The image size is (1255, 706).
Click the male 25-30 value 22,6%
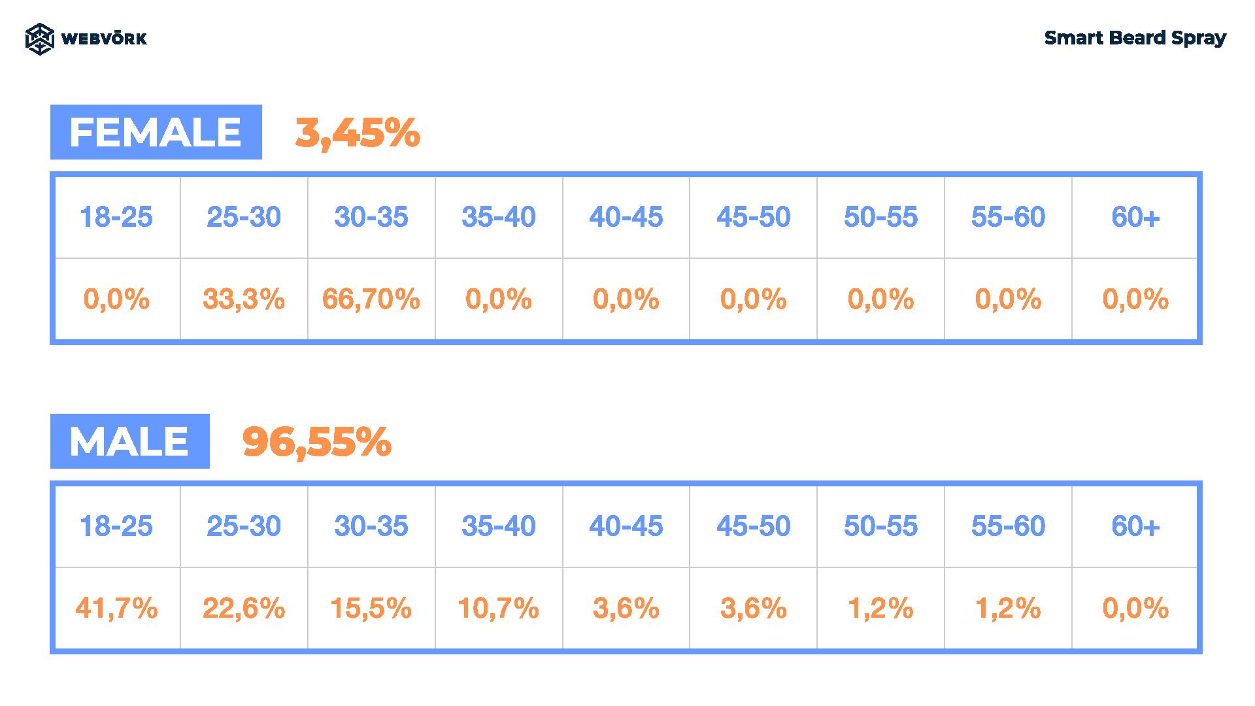244,609
